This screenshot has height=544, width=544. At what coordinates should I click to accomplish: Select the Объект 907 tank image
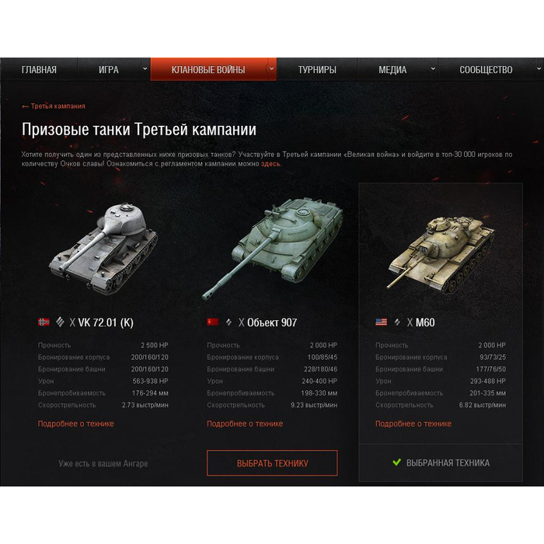pyautogui.click(x=272, y=248)
